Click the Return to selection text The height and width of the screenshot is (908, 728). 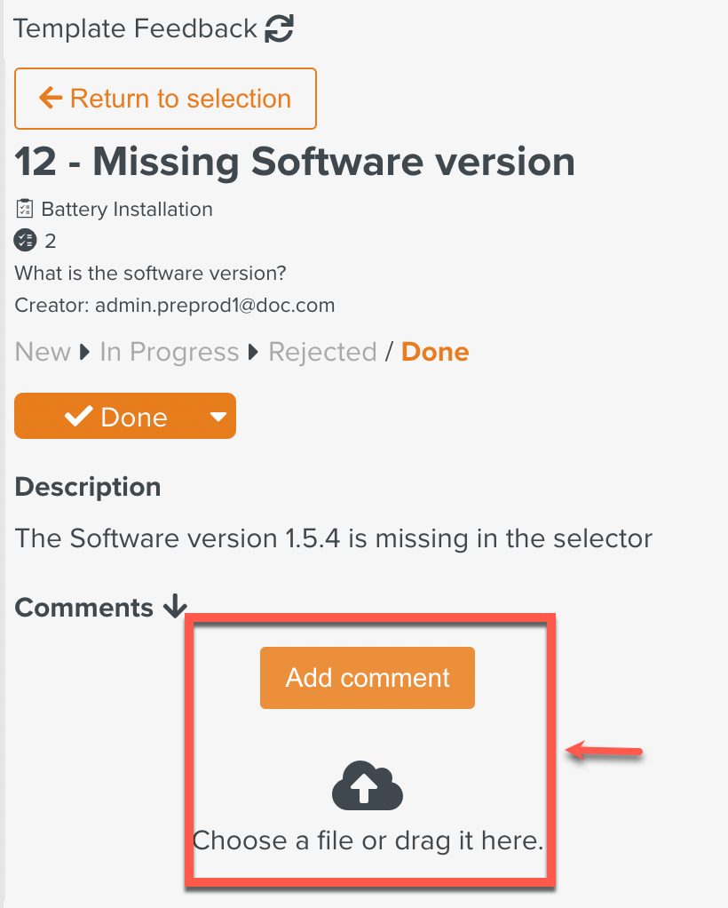coord(180,99)
